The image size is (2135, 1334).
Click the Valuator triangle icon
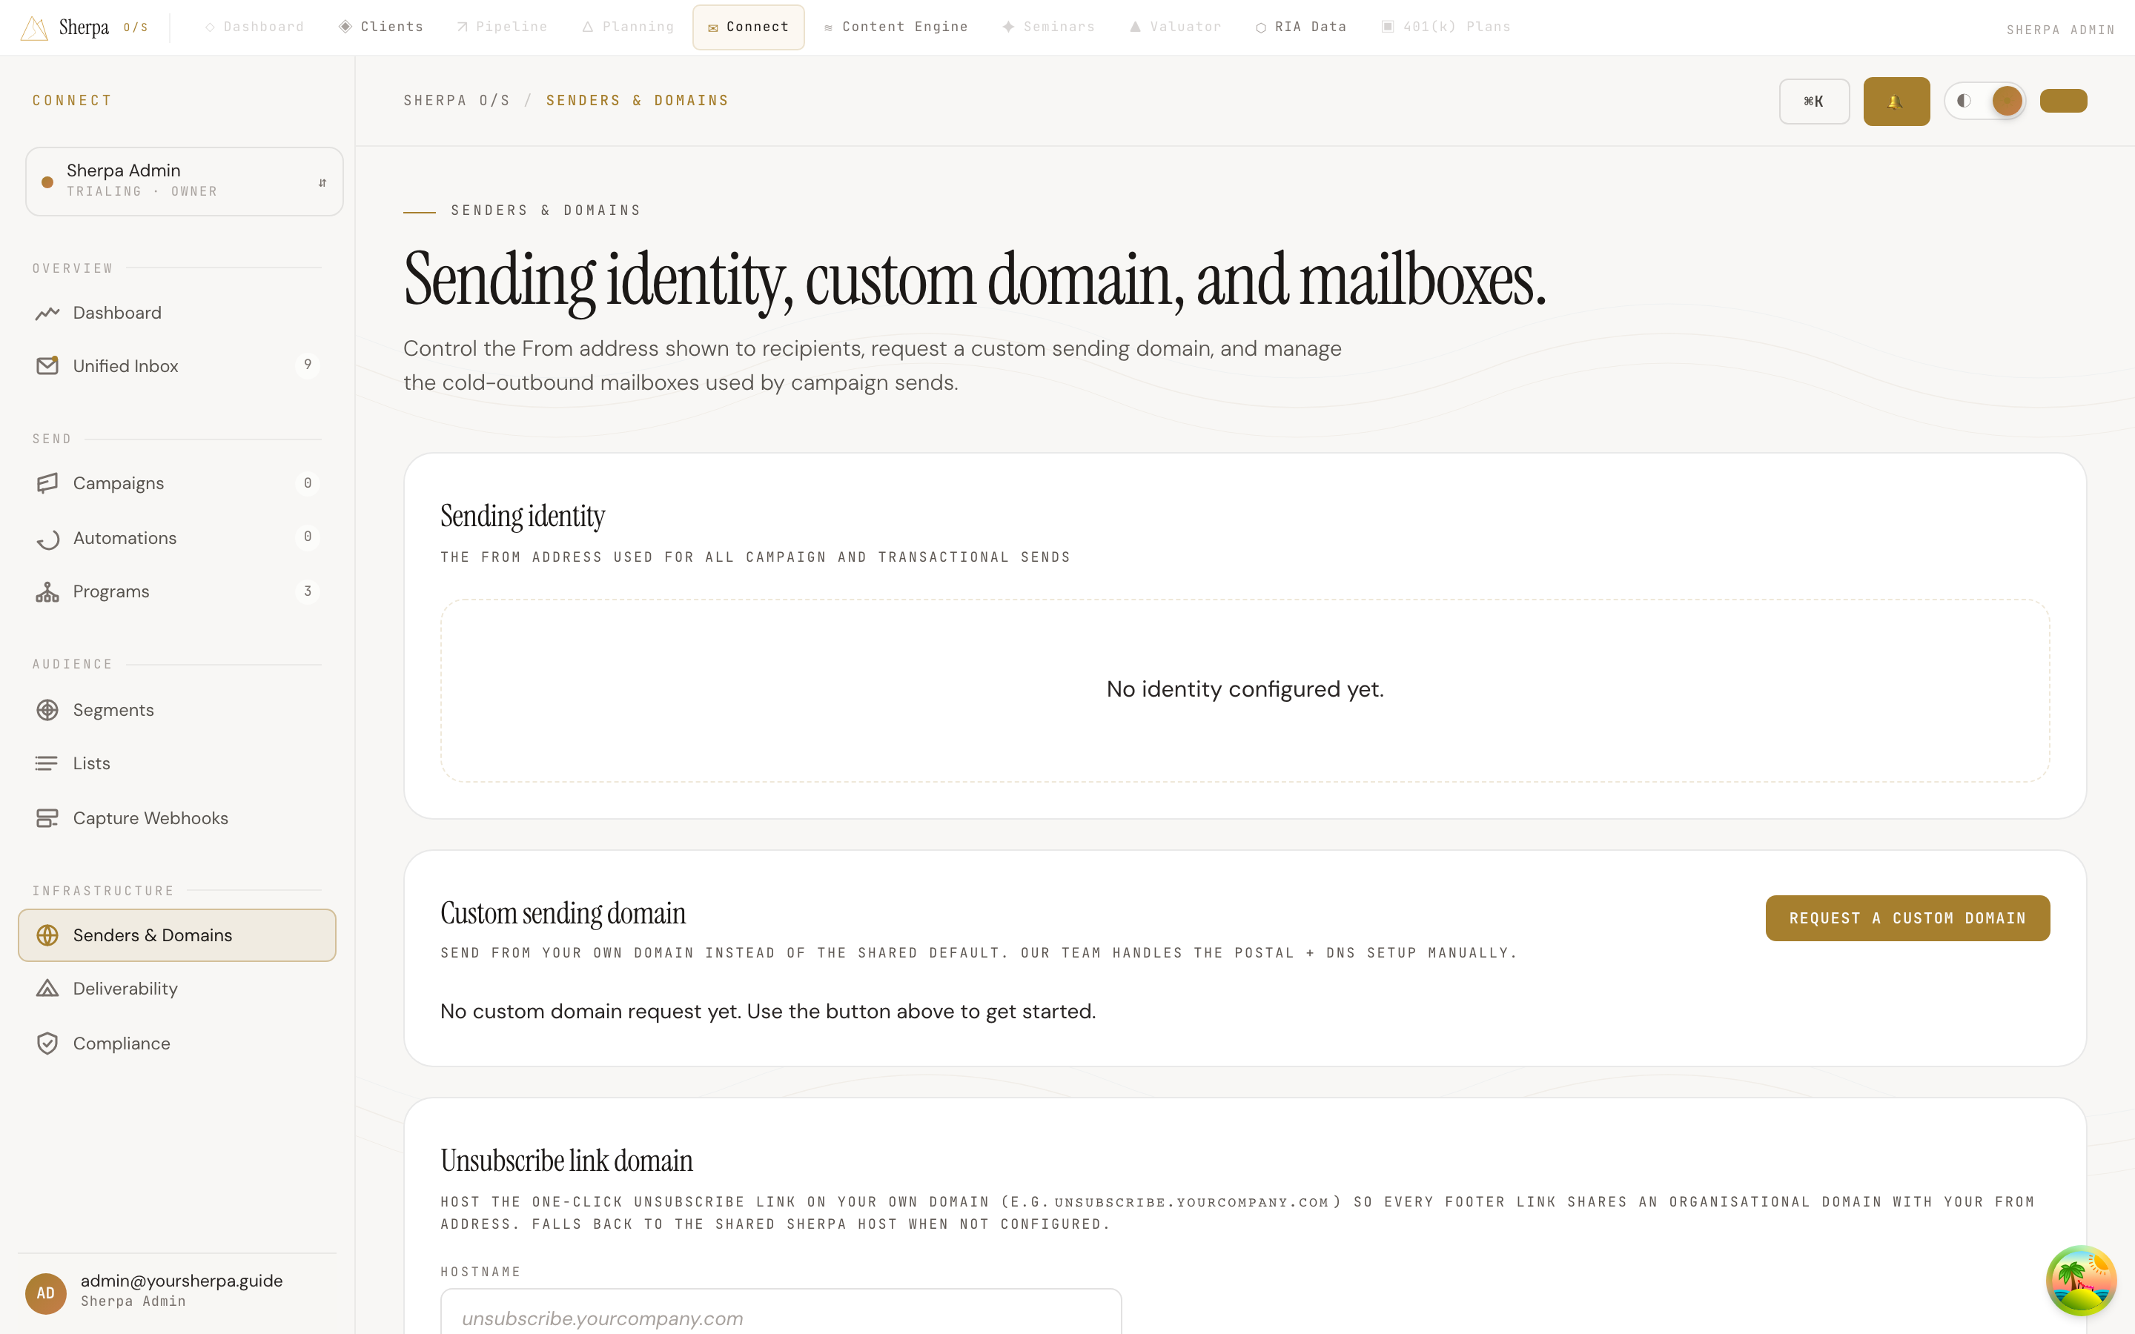point(1136,27)
